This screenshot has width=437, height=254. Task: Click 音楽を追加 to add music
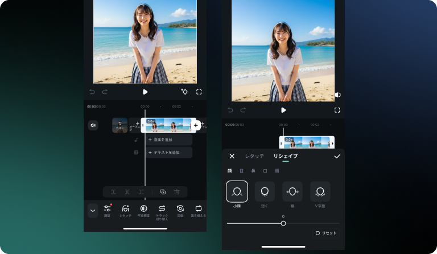[168, 140]
